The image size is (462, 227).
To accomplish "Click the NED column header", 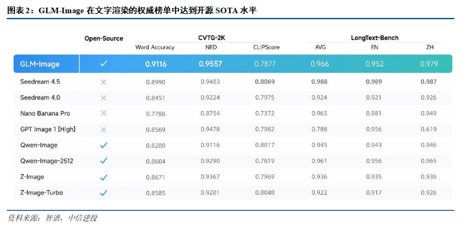I will (x=211, y=47).
